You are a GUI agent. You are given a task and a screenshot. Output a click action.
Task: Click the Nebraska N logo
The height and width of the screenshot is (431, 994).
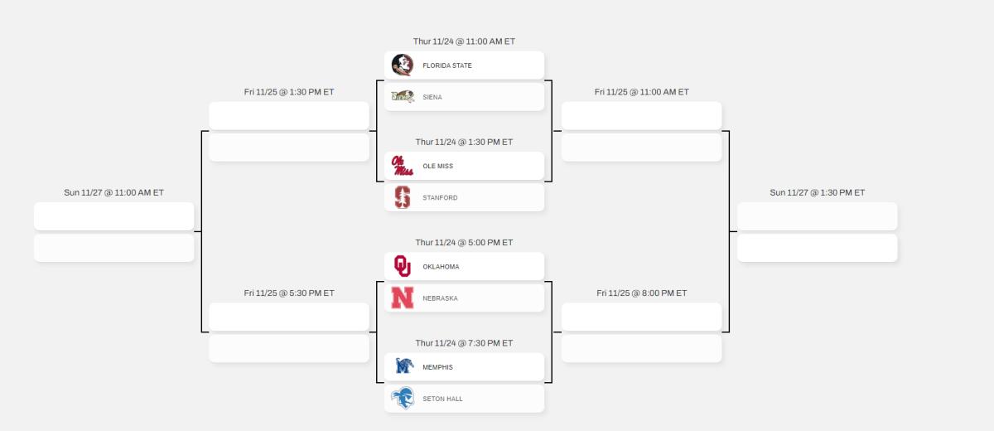pos(403,298)
